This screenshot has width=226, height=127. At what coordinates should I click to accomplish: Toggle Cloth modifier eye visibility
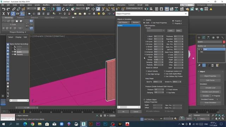point(199,49)
